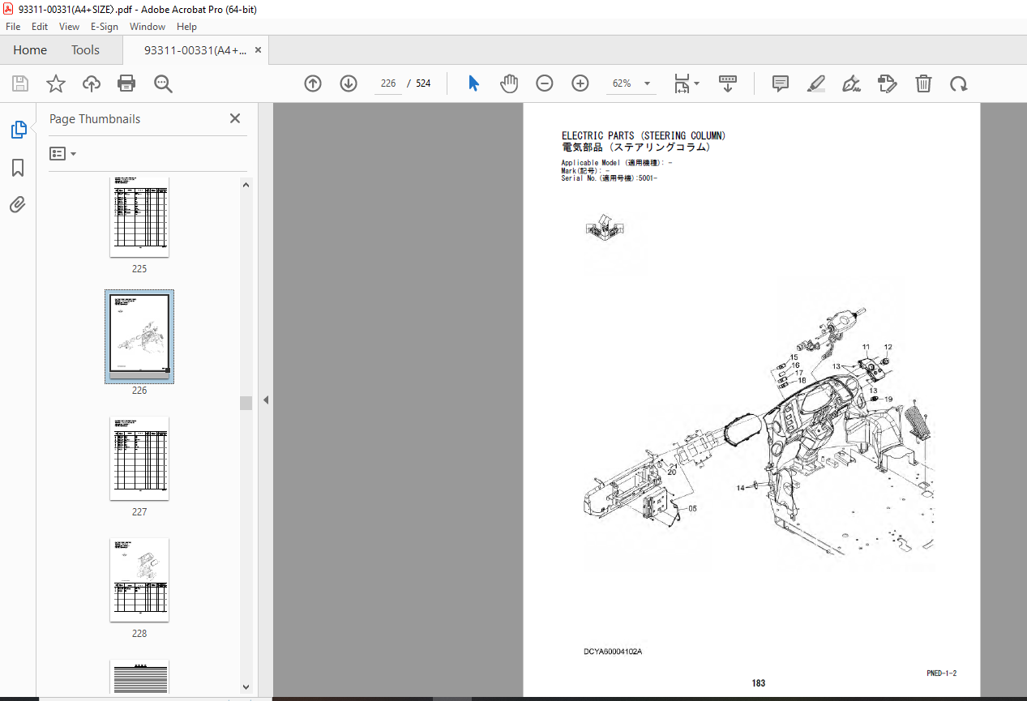
Task: Click the fit page width icon
Action: (682, 83)
